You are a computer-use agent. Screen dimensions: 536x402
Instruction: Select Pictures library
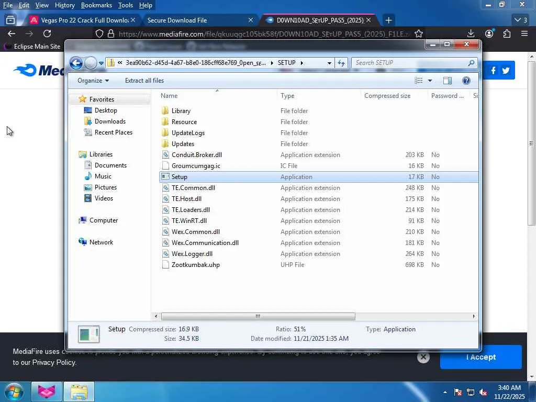(x=106, y=187)
